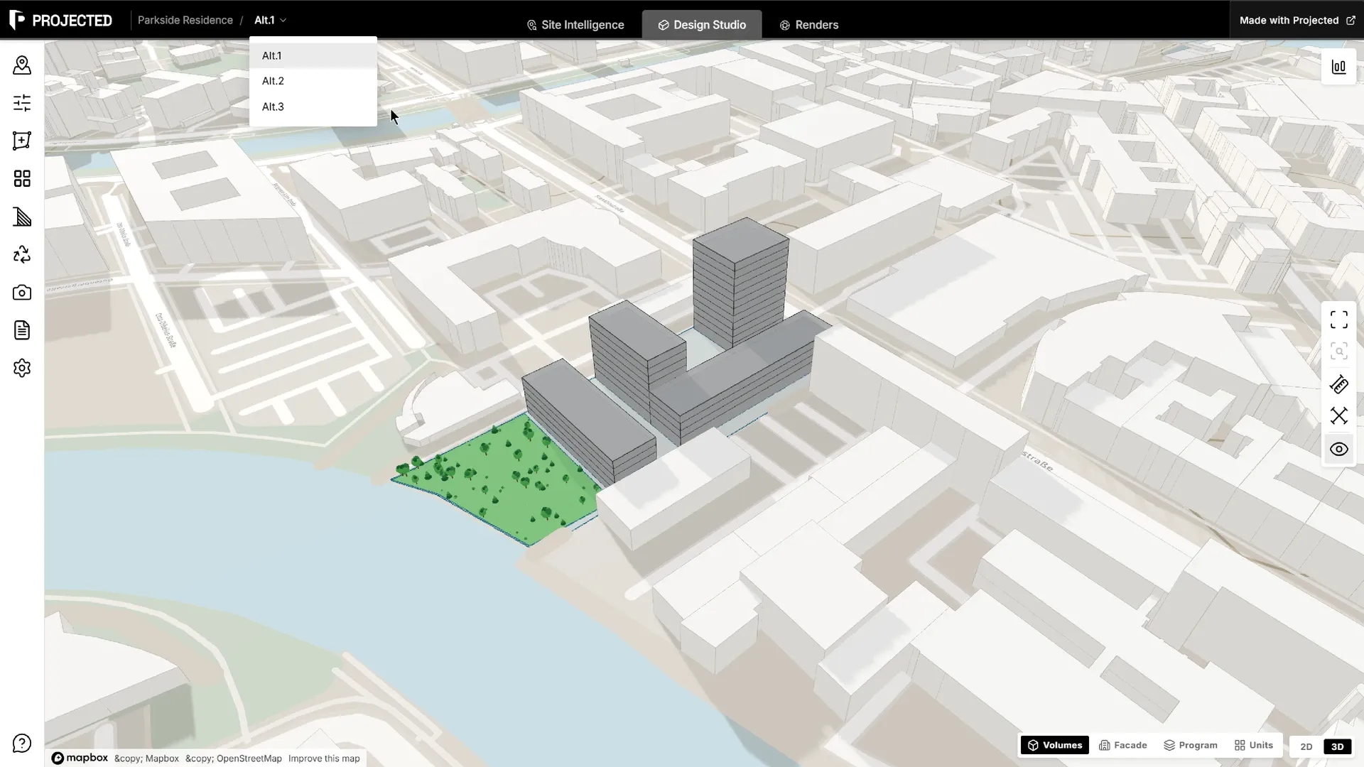Screen dimensions: 1364x767
Task: Select Units display mode
Action: [x=1254, y=745]
